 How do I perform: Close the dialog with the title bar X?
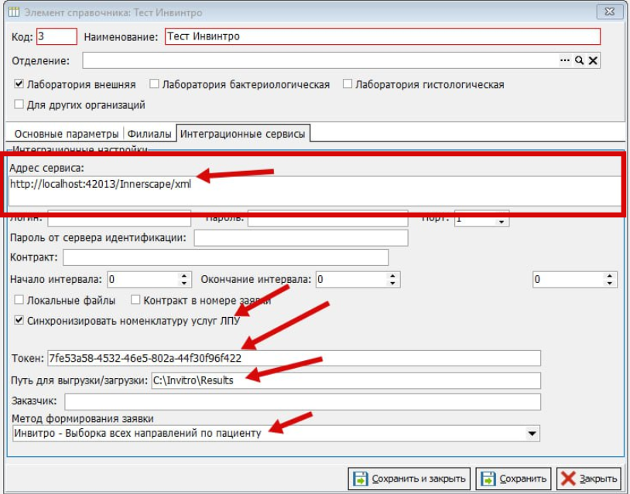pos(607,12)
